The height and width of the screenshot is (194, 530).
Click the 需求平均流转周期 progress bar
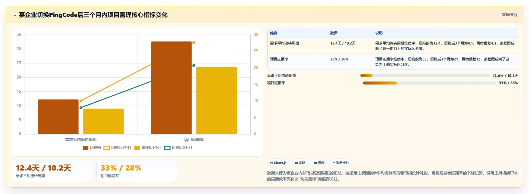(x=425, y=75)
